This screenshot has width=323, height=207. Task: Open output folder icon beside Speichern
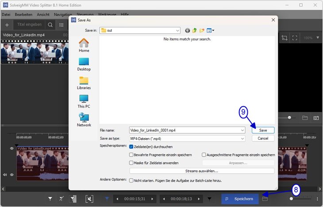pyautogui.click(x=265, y=199)
